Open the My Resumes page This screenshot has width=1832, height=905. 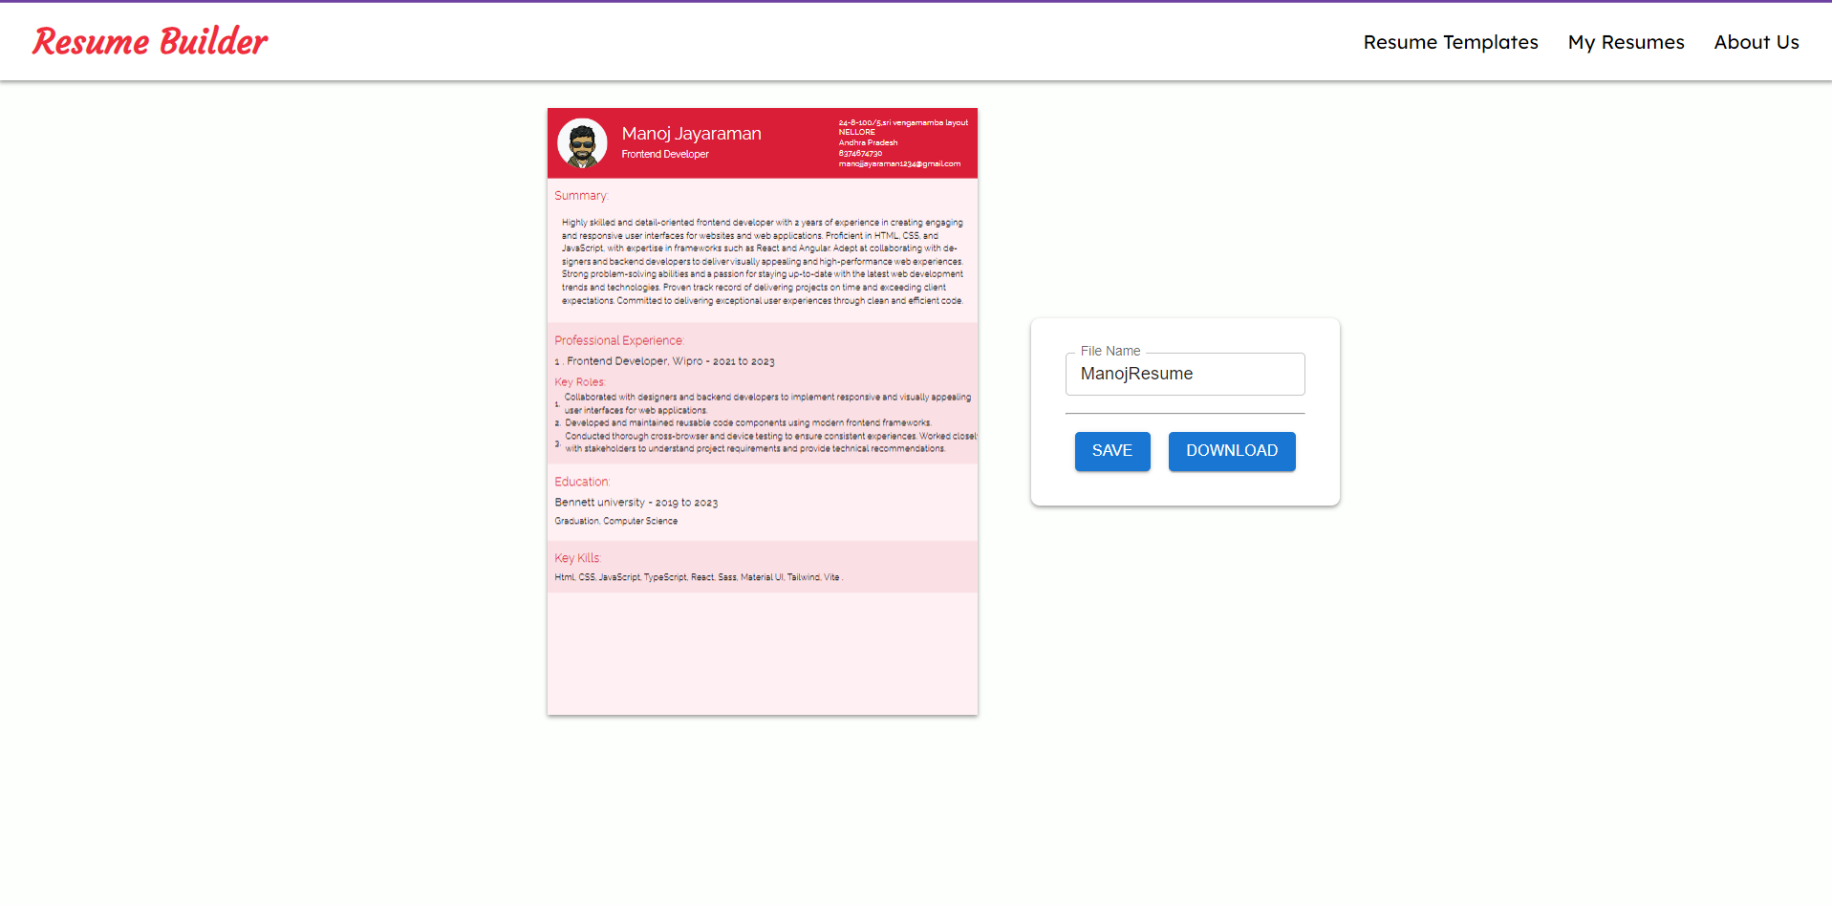(1626, 42)
